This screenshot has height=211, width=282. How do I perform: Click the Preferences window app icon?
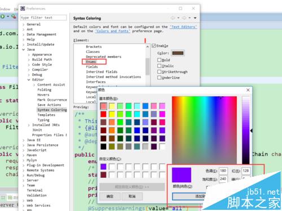(x=23, y=8)
